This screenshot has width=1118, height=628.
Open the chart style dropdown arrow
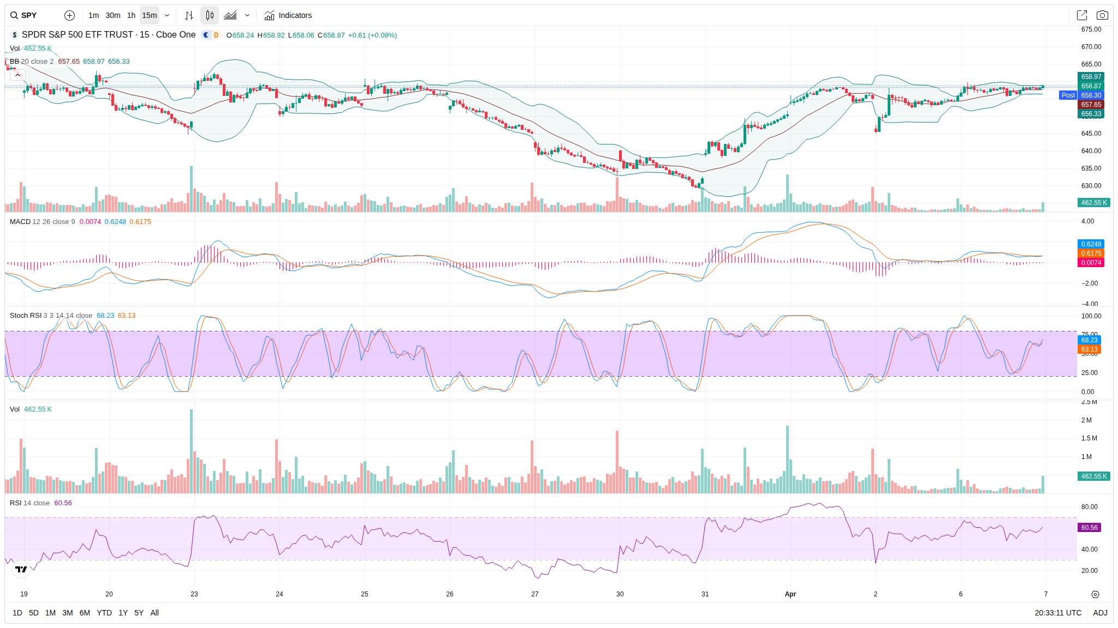247,15
